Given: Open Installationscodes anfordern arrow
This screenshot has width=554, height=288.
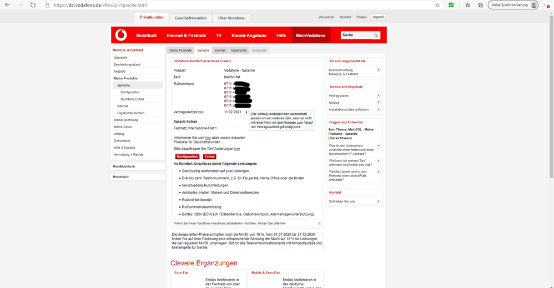Looking at the screenshot, I should click(379, 109).
